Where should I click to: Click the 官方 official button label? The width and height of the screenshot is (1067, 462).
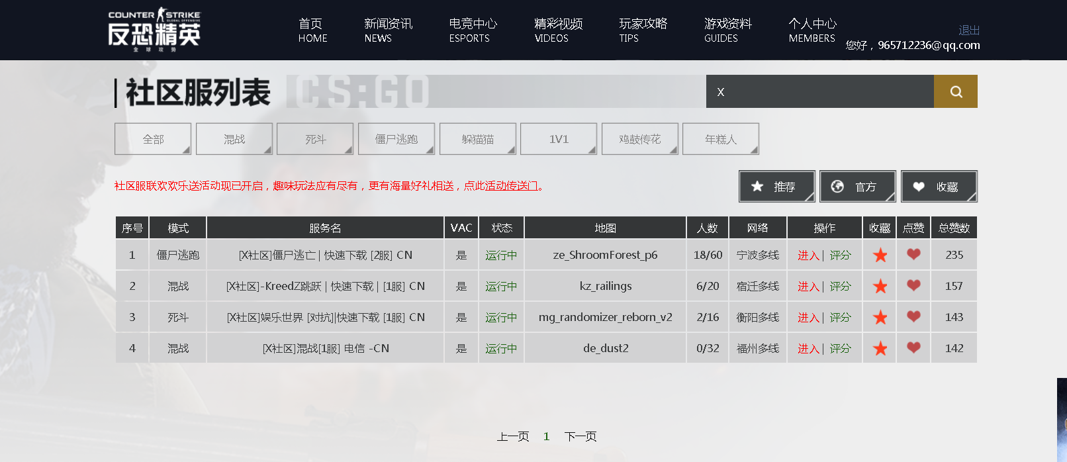tap(866, 187)
